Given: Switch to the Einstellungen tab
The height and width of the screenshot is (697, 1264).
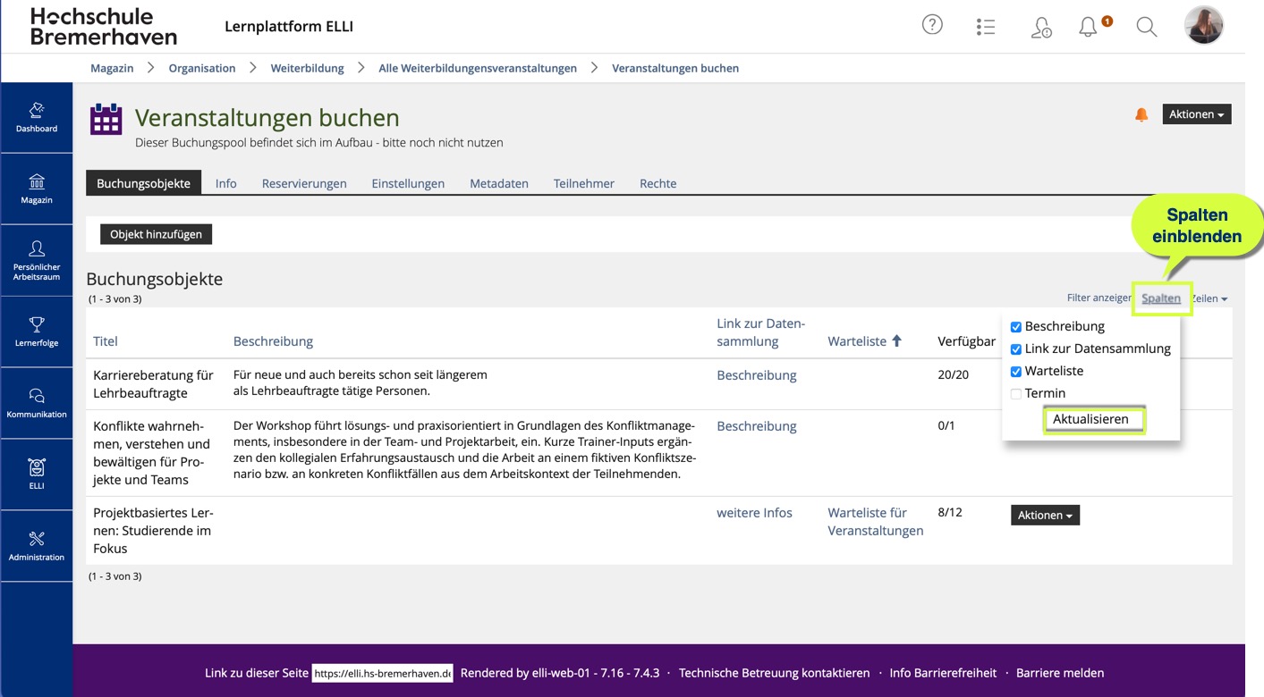Looking at the screenshot, I should 408,183.
